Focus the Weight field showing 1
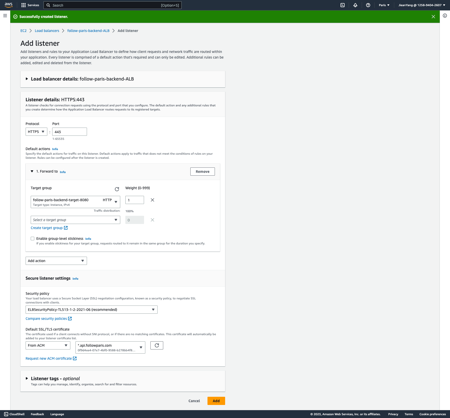 135,200
